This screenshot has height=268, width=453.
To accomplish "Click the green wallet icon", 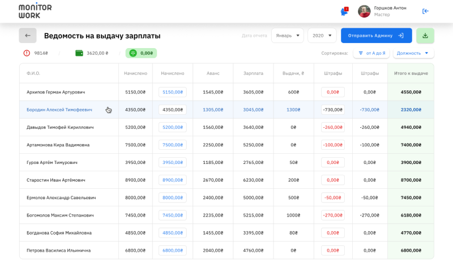I will pos(79,53).
